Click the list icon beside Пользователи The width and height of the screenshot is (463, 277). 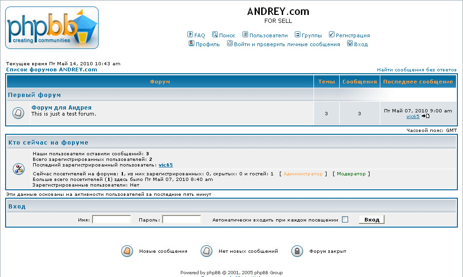245,35
